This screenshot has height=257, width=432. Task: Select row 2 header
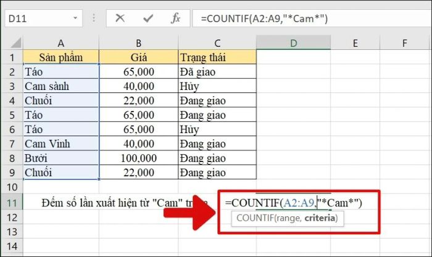12,72
